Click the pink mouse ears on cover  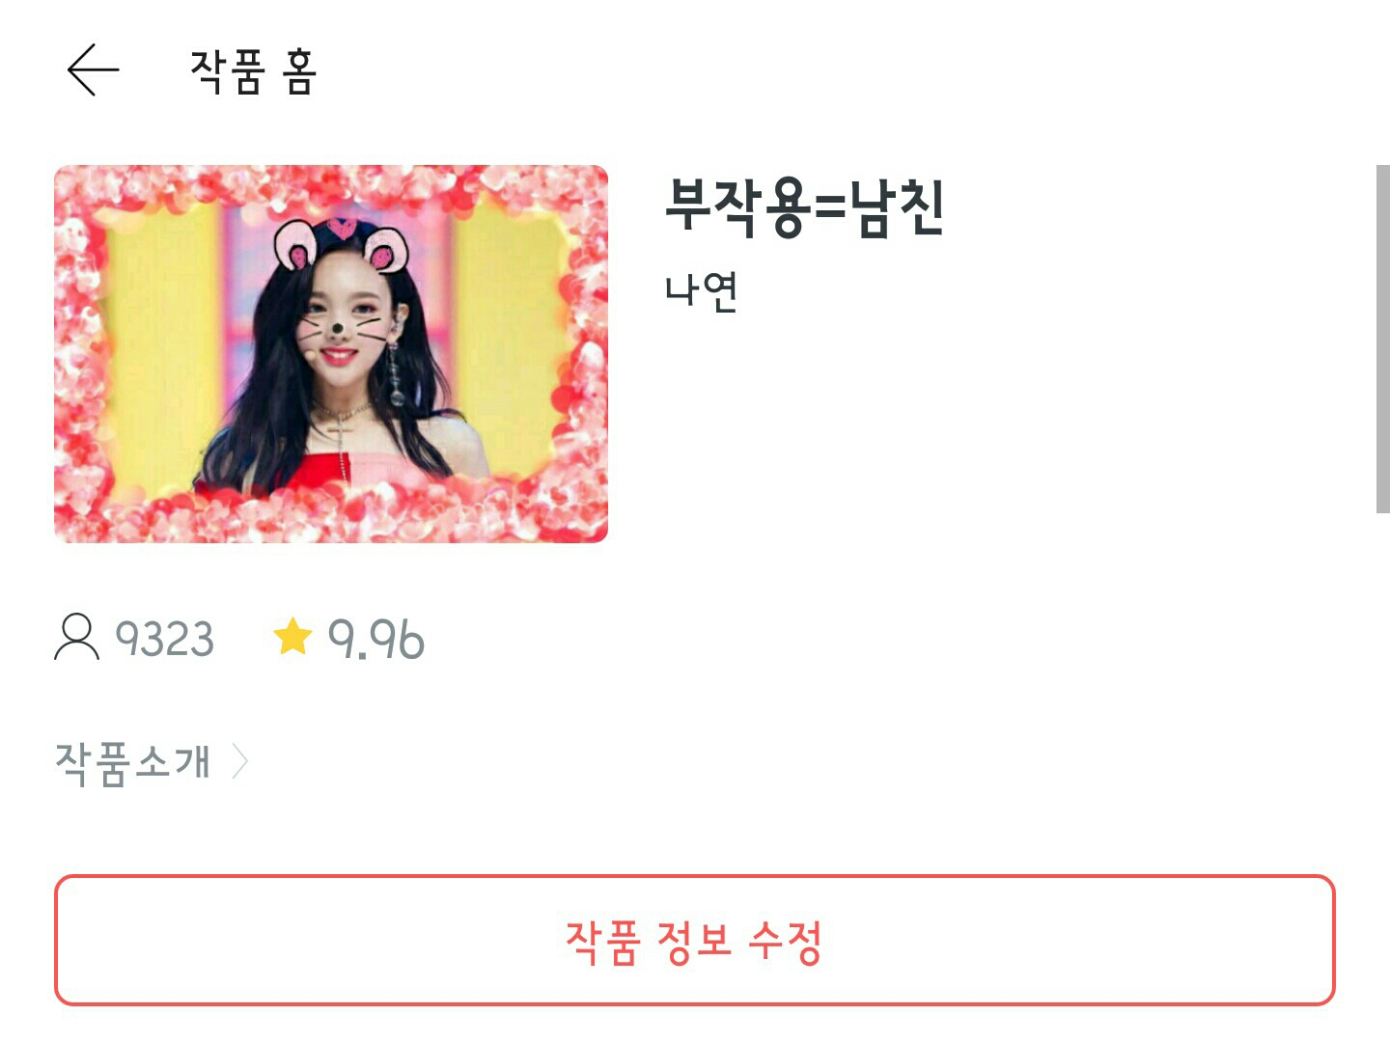tap(342, 246)
